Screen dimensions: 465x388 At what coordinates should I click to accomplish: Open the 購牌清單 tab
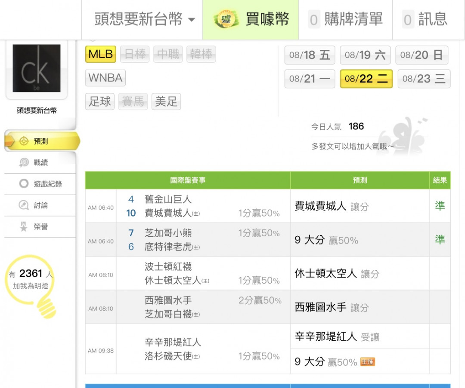(x=345, y=19)
